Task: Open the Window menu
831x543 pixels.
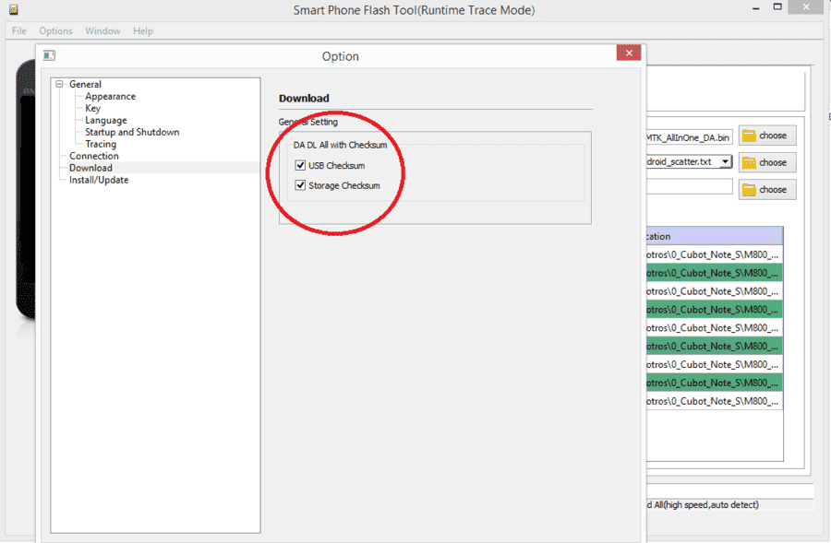Action: [x=102, y=30]
